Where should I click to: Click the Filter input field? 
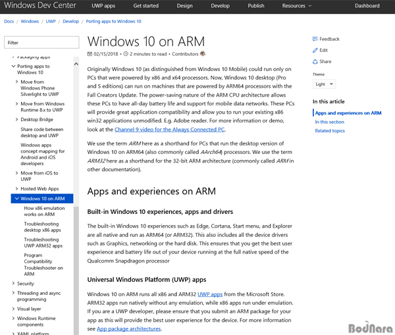pos(41,43)
